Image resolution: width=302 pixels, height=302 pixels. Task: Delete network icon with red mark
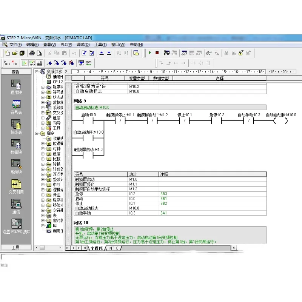[14, 63]
